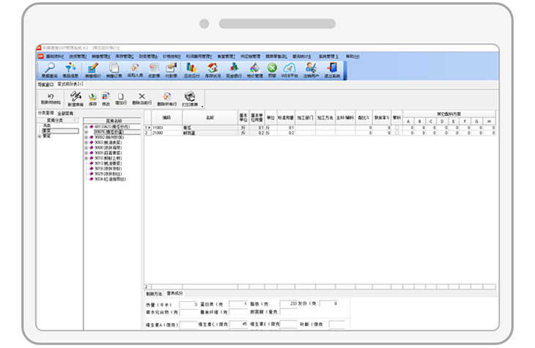Switch to the 营养成份 tab
This screenshot has height=348, width=535.
click(176, 292)
